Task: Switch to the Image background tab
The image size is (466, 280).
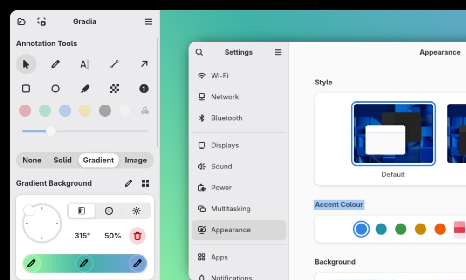Action: [x=136, y=160]
